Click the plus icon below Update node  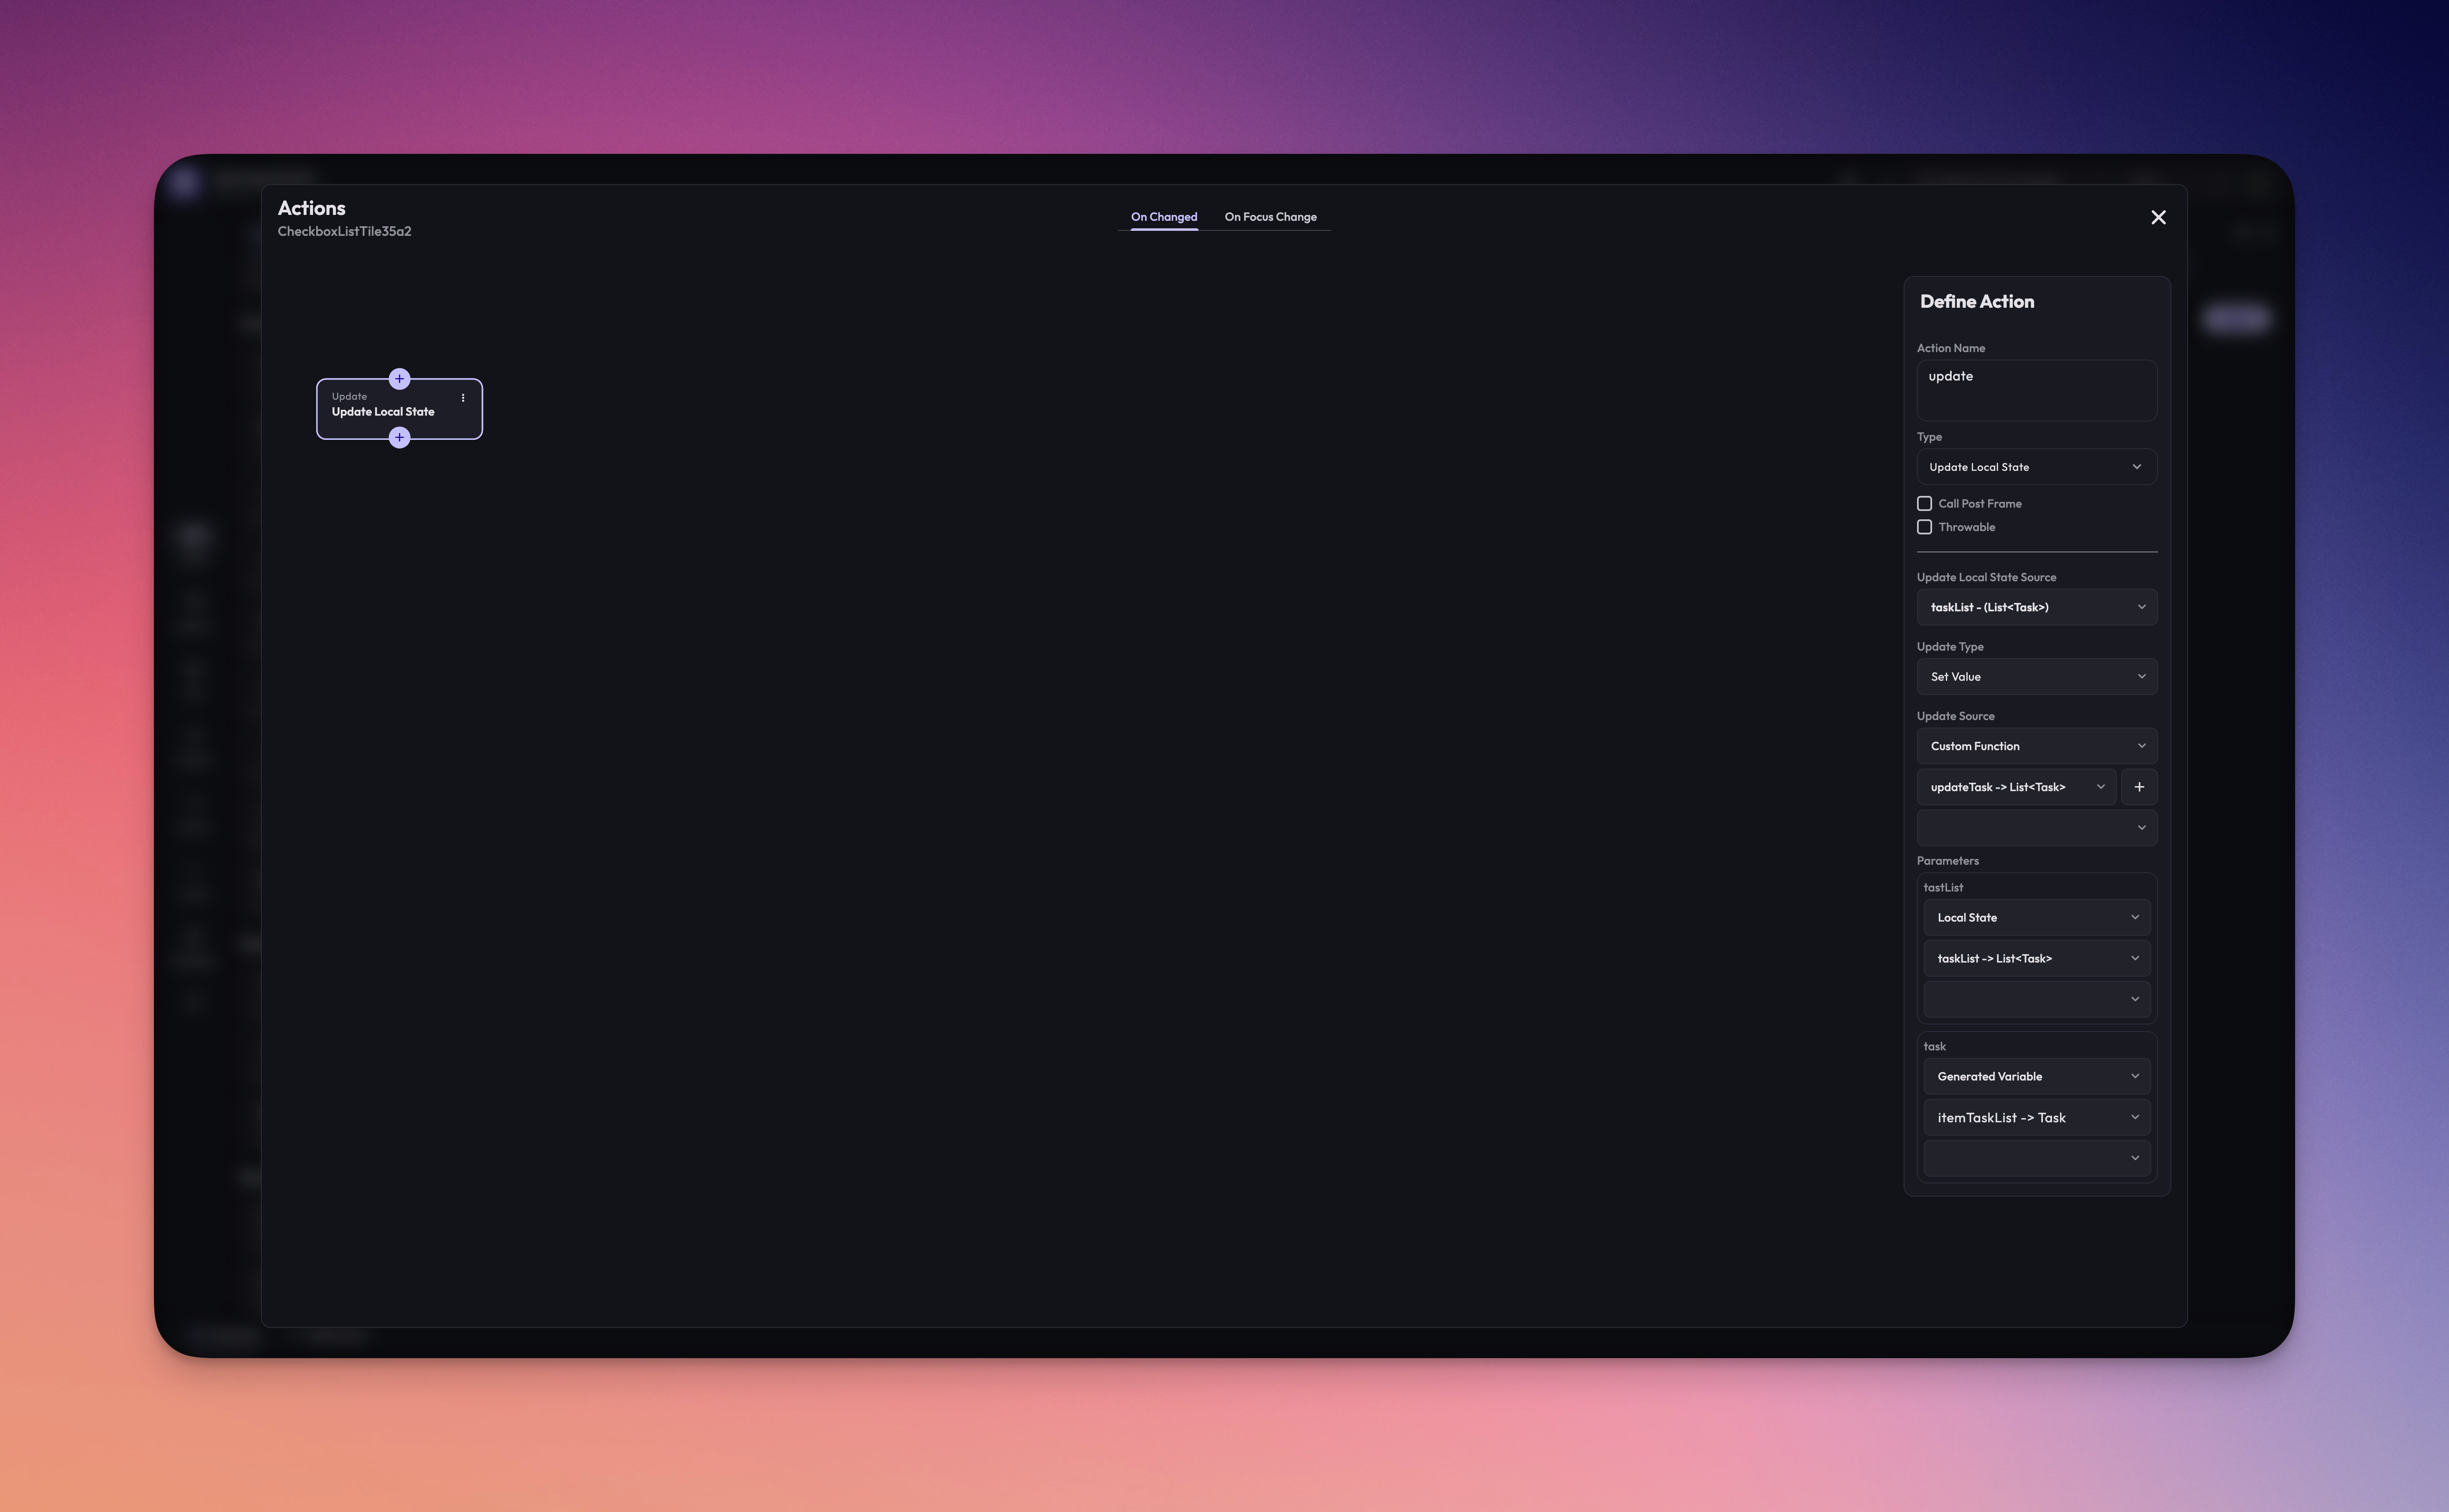pyautogui.click(x=399, y=438)
